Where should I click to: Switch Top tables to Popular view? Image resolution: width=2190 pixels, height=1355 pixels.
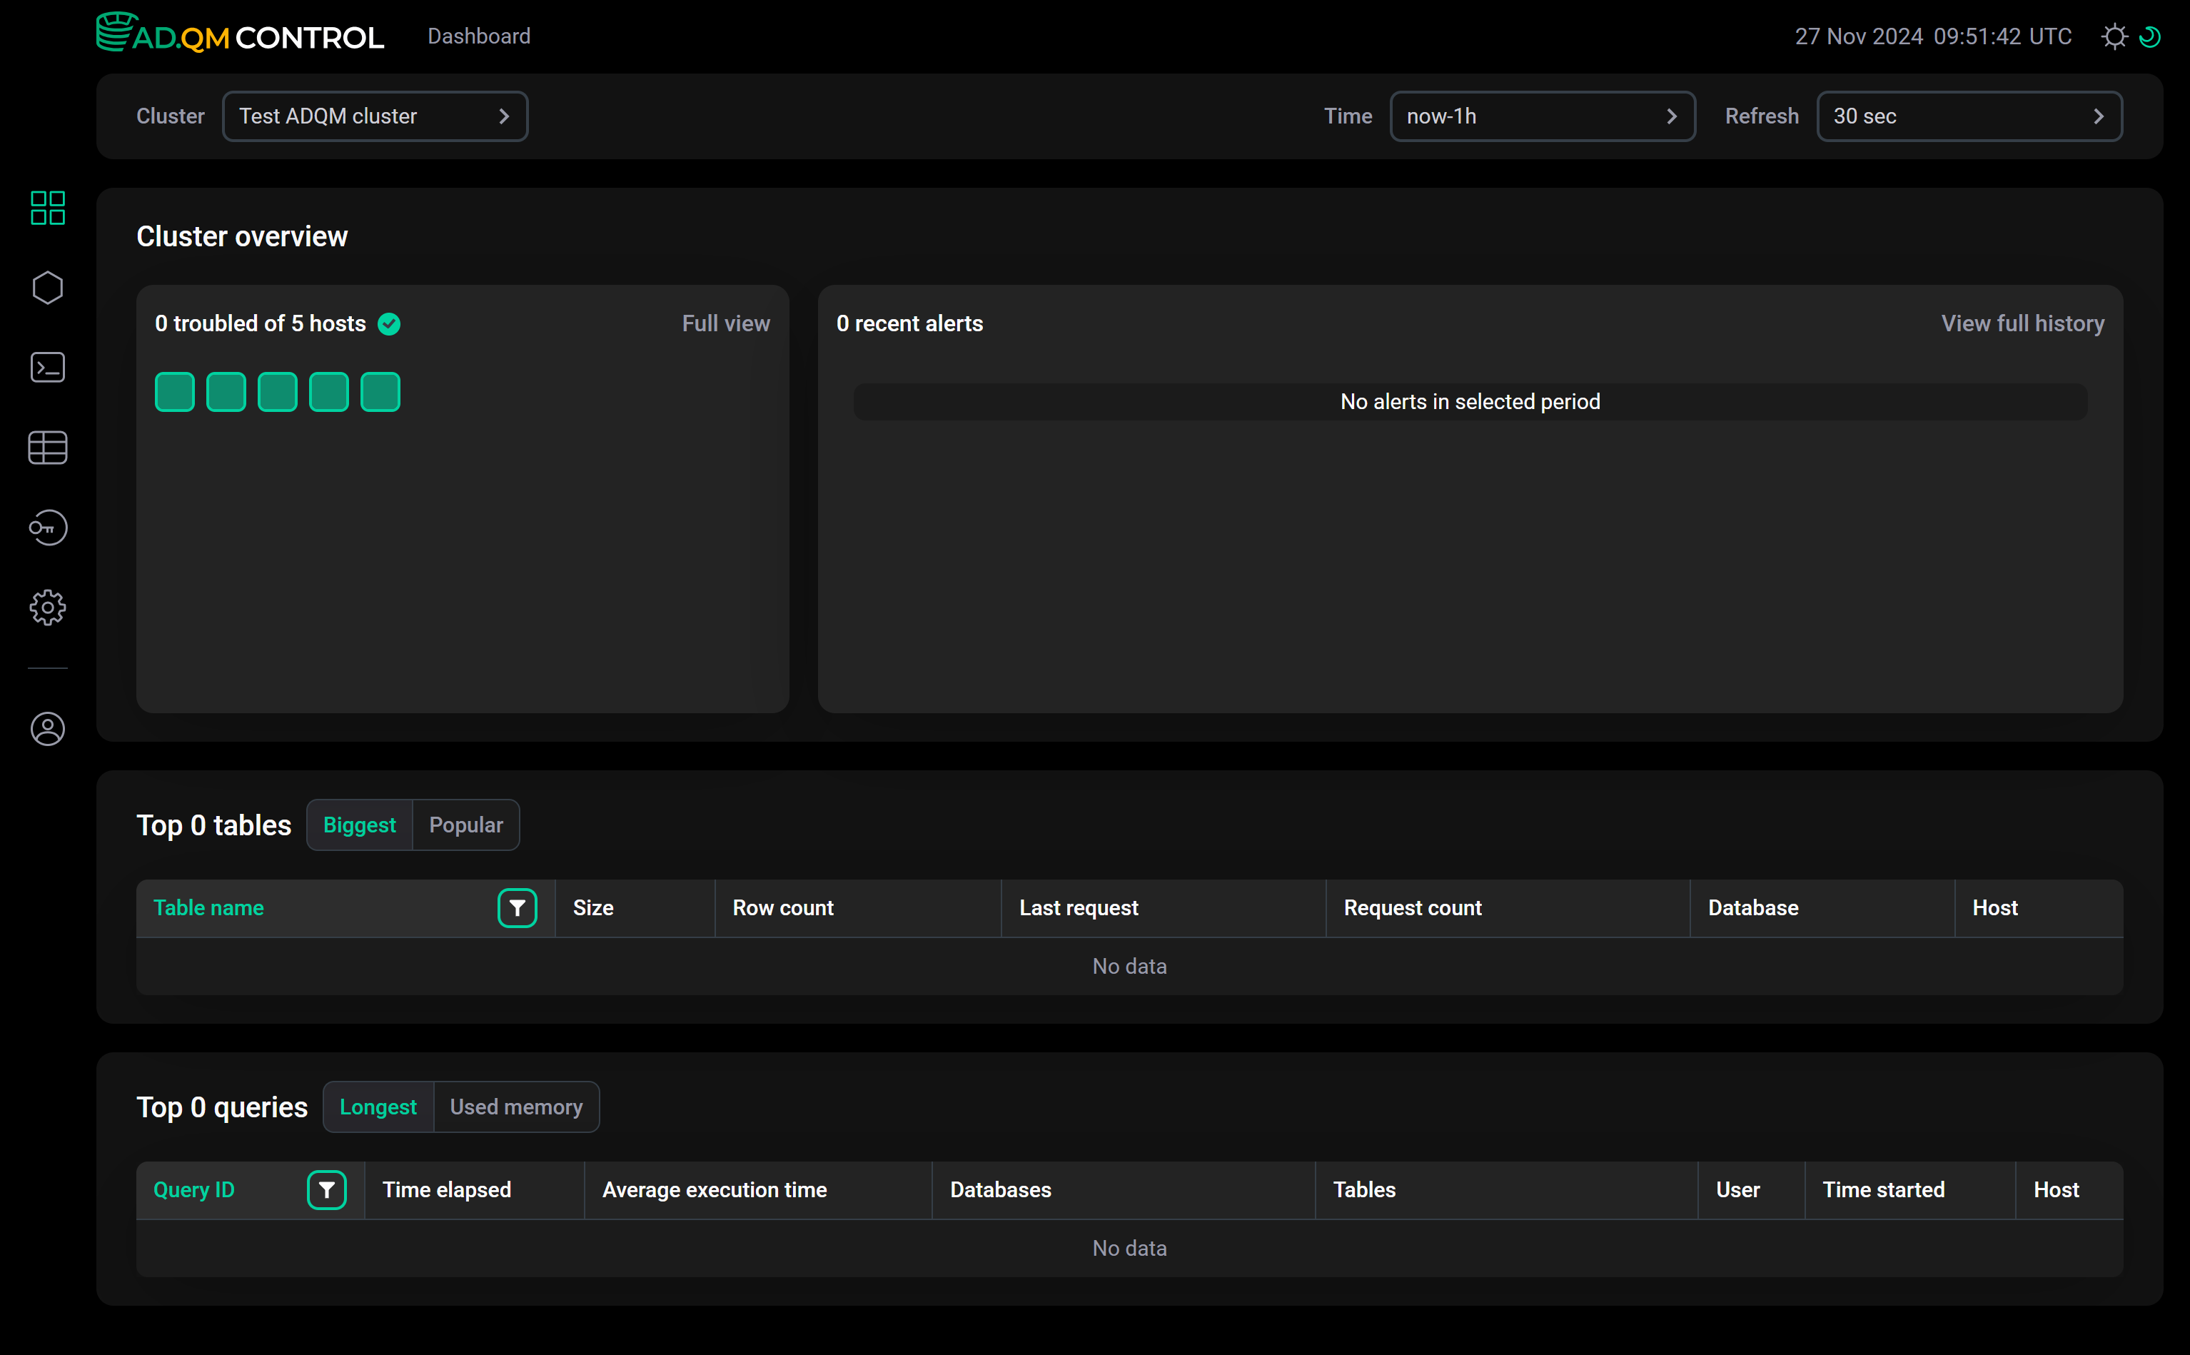pyautogui.click(x=465, y=825)
